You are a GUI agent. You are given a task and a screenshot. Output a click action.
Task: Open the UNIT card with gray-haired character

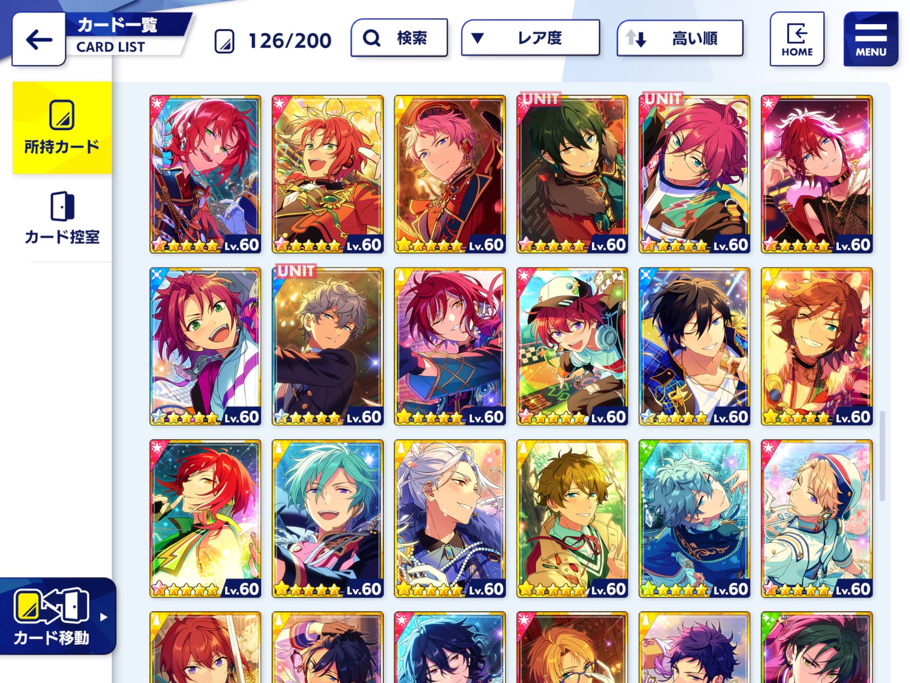coord(327,346)
